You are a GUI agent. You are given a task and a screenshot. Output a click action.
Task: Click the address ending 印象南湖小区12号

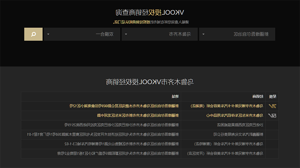click(124, 106)
